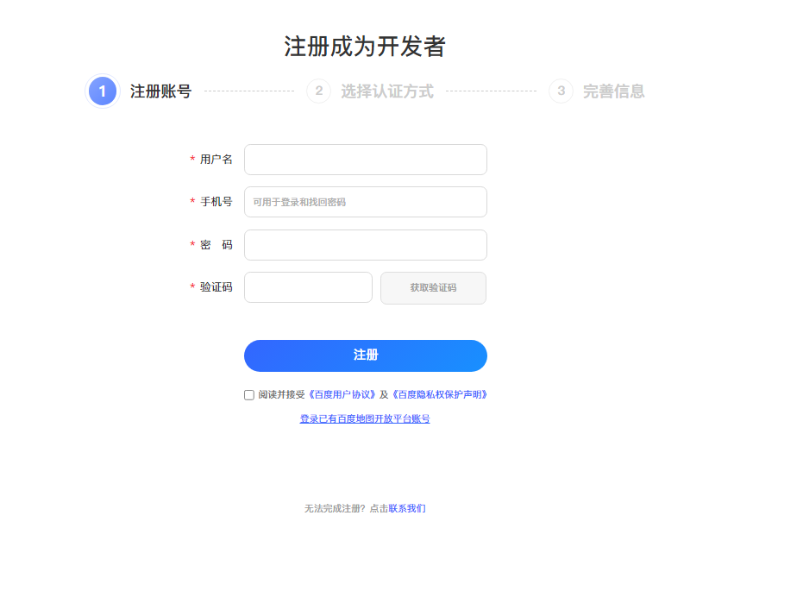
Task: Focus the 手机号 input field
Action: [366, 202]
